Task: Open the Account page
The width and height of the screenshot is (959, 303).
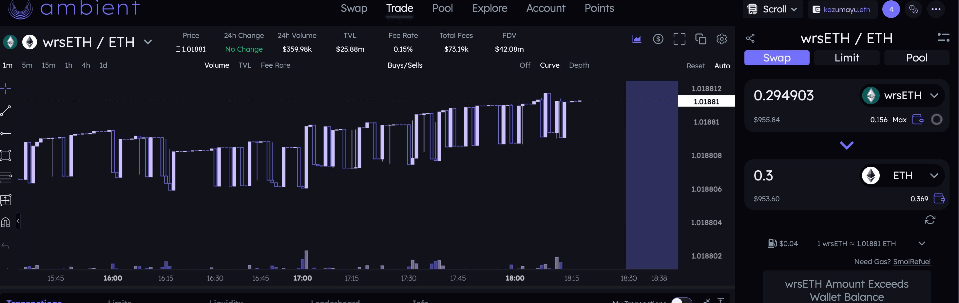Action: [x=546, y=8]
